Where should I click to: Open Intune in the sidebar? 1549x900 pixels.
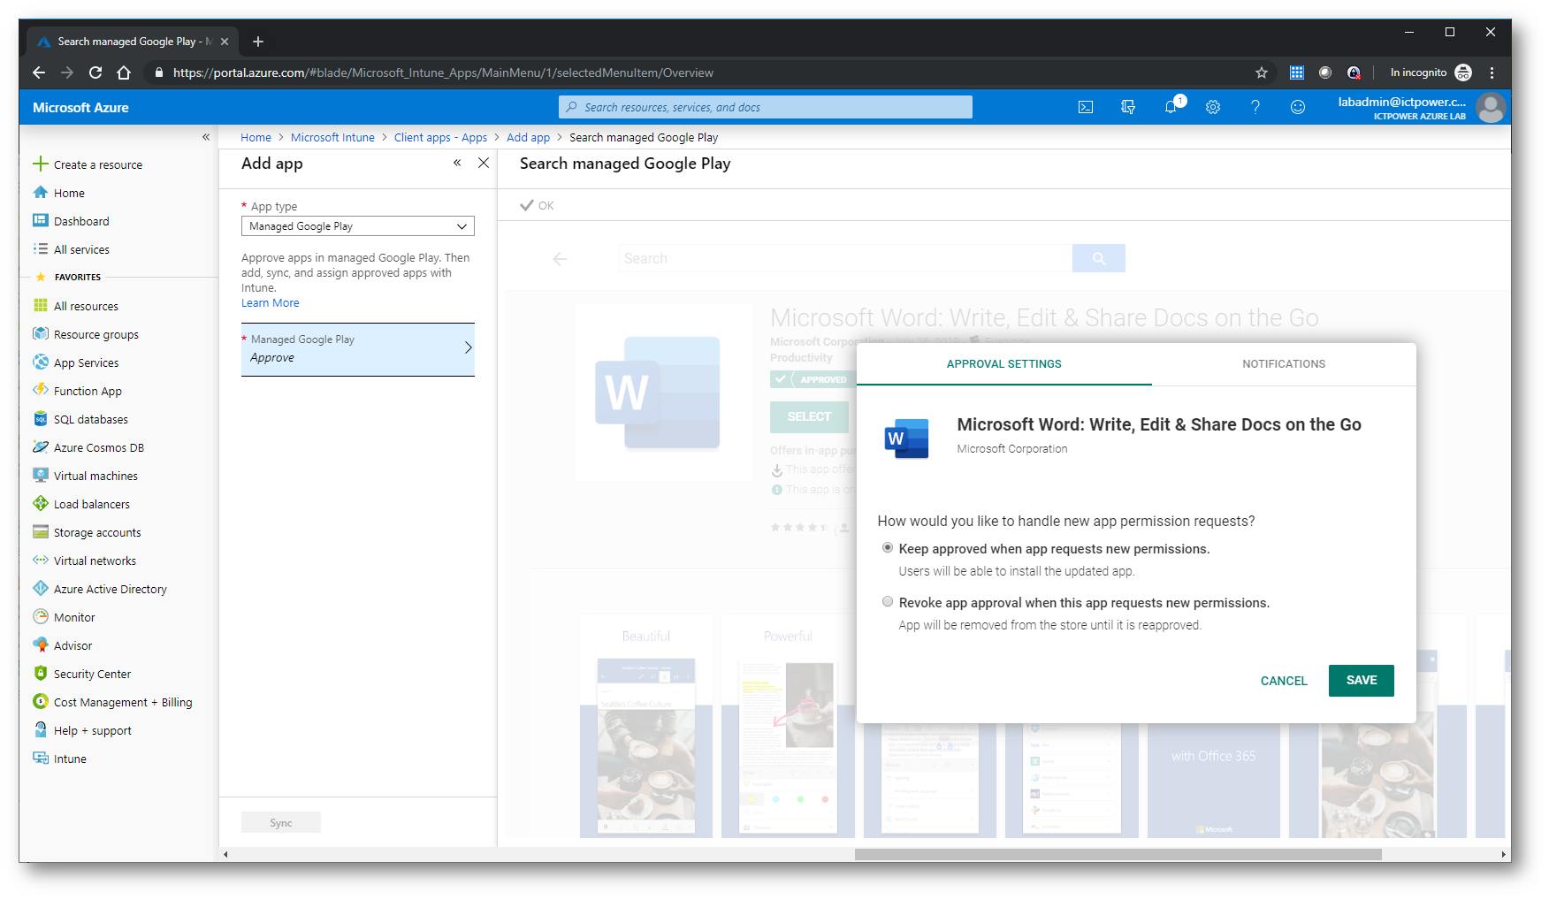coord(70,759)
